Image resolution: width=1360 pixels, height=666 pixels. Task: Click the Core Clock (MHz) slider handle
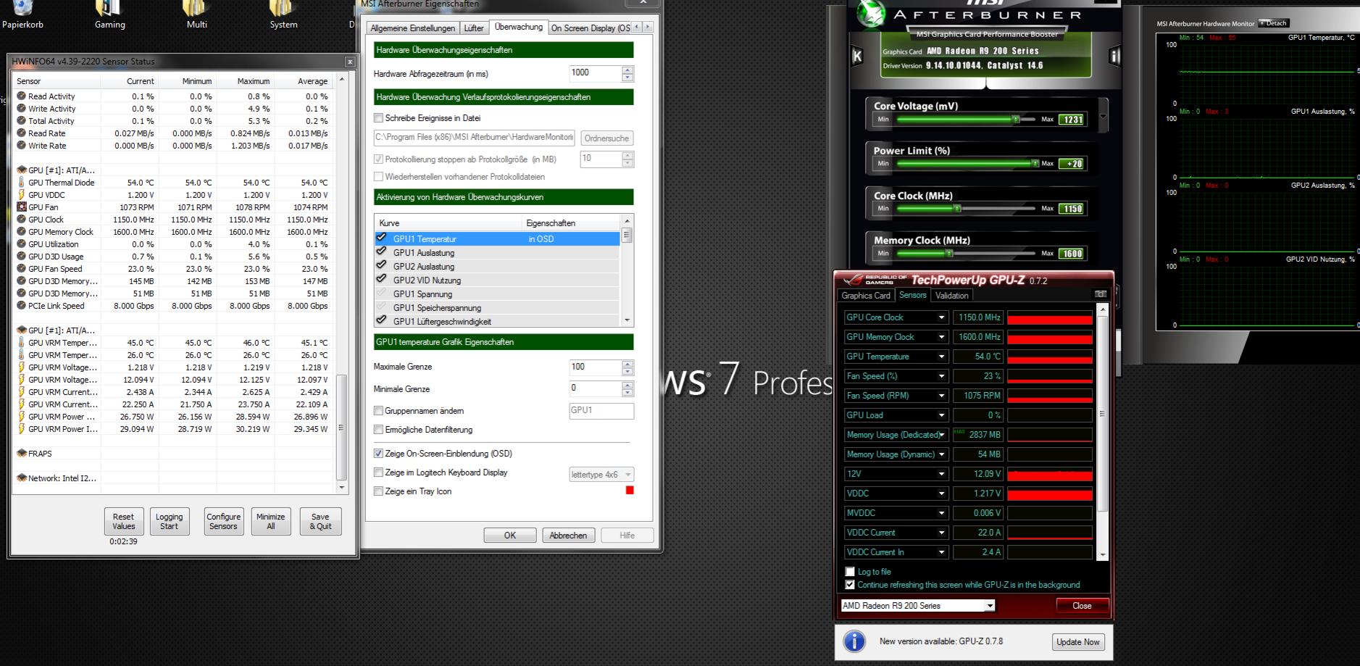coord(957,209)
